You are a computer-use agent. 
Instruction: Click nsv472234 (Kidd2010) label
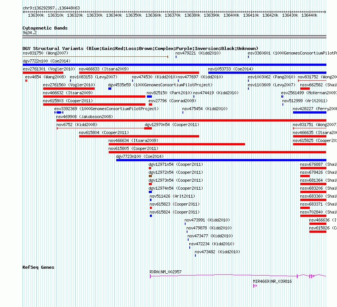[x=212, y=244]
